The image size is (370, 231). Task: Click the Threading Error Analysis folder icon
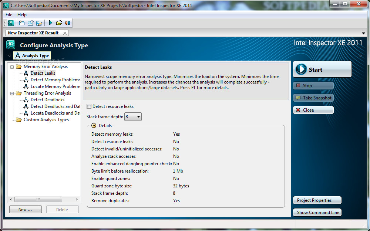click(x=18, y=94)
